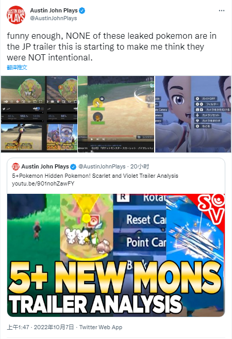The image size is (232, 339).
Task: Click the verified badge in the quoted tweet
Action: [73, 167]
